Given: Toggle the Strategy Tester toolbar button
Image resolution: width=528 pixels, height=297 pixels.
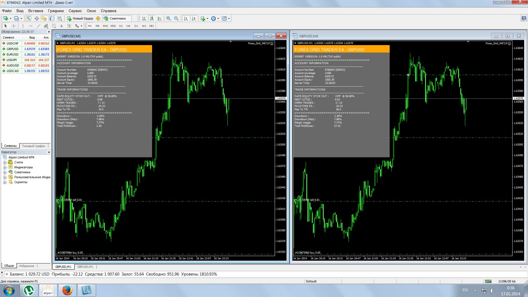Looking at the screenshot, I should click(x=60, y=18).
